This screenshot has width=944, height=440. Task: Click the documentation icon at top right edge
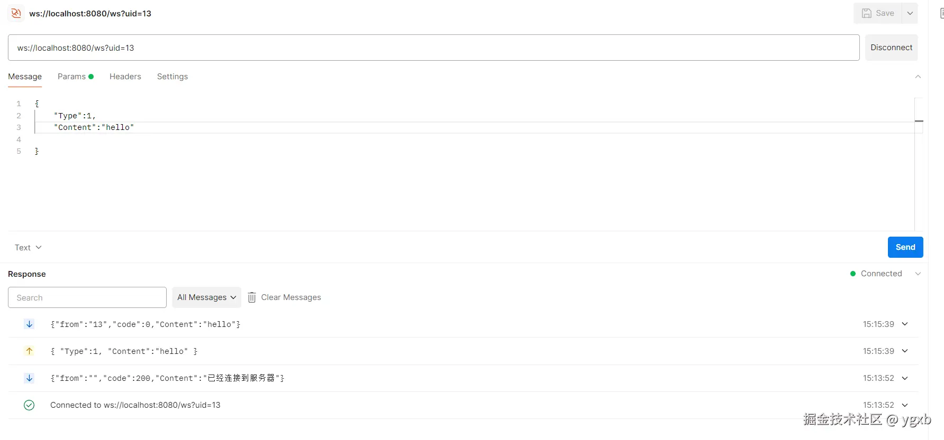pyautogui.click(x=941, y=13)
